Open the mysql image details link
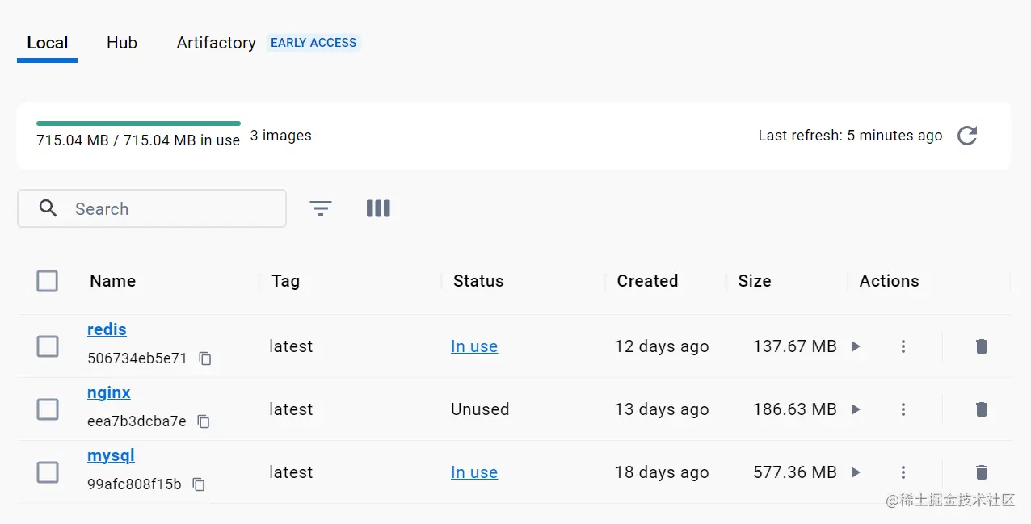Screen dimensions: 1031x524 click(111, 455)
